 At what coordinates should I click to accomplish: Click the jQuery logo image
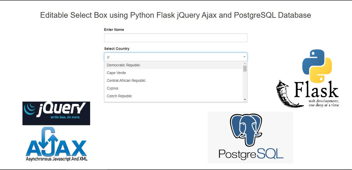(56, 113)
